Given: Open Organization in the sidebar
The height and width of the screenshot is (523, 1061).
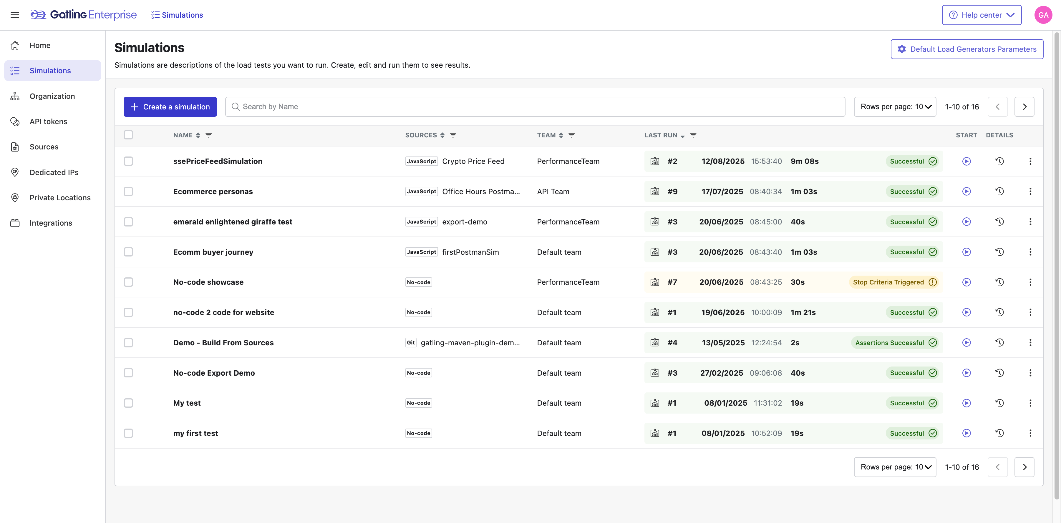Looking at the screenshot, I should 53,96.
